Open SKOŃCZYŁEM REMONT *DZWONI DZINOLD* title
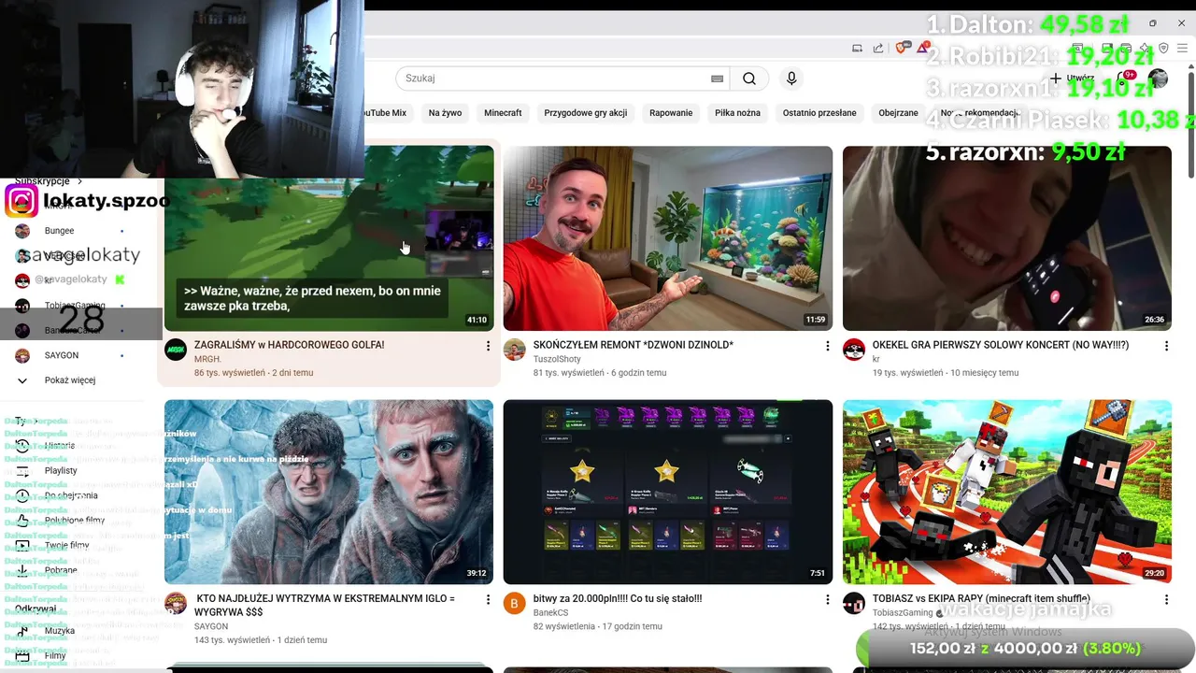1196x673 pixels. click(633, 345)
